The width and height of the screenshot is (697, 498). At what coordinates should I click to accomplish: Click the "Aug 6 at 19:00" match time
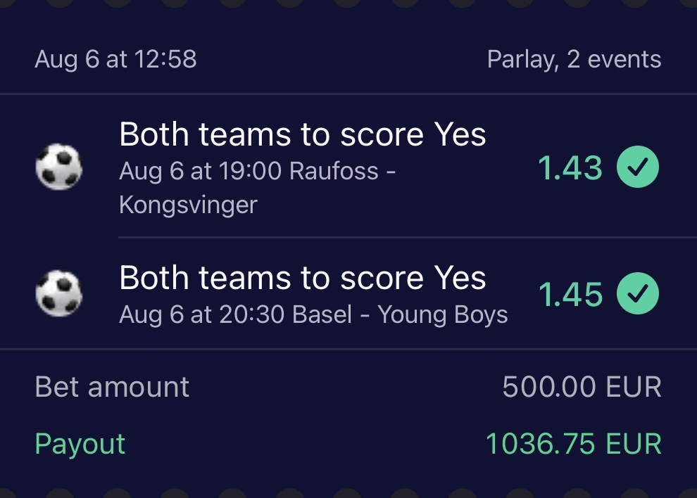coord(200,171)
